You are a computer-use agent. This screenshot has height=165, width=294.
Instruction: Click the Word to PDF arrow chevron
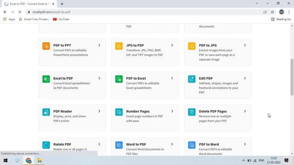click(172, 144)
